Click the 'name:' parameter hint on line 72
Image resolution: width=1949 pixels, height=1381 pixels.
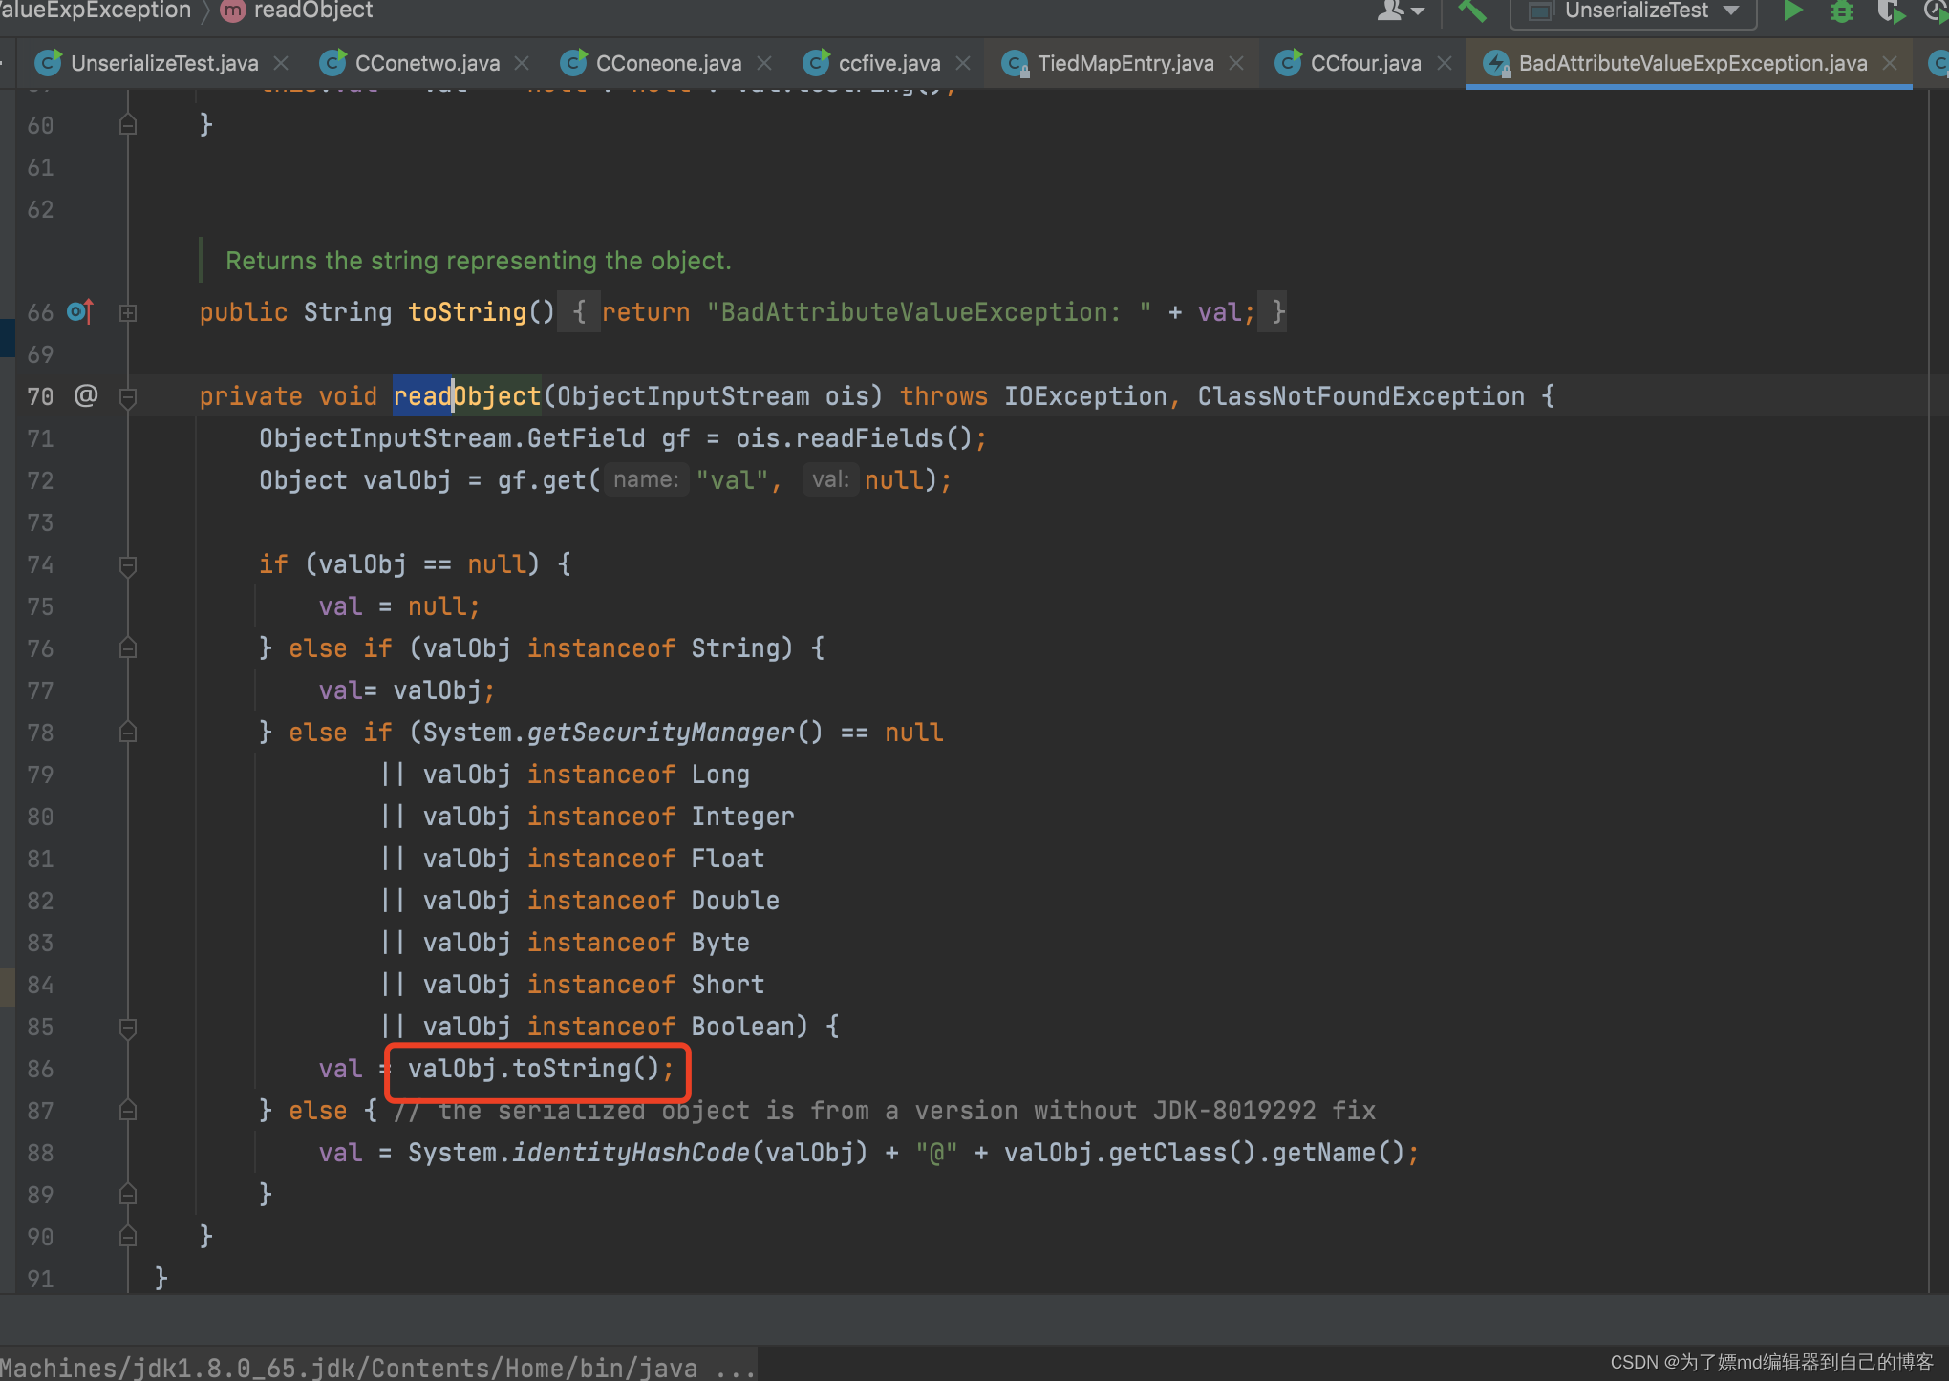pyautogui.click(x=646, y=479)
